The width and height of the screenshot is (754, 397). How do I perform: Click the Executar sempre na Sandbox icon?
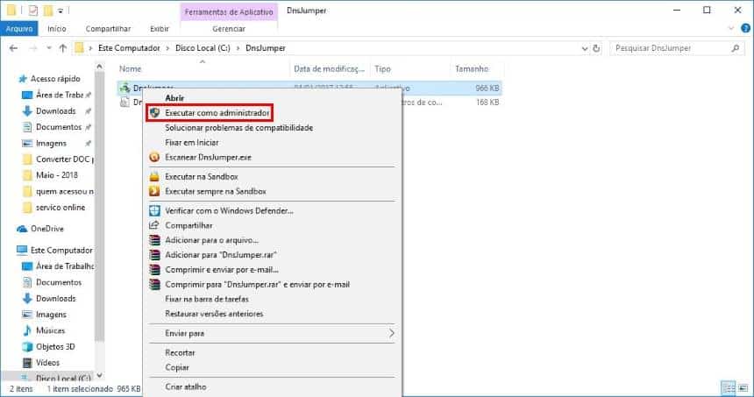154,191
